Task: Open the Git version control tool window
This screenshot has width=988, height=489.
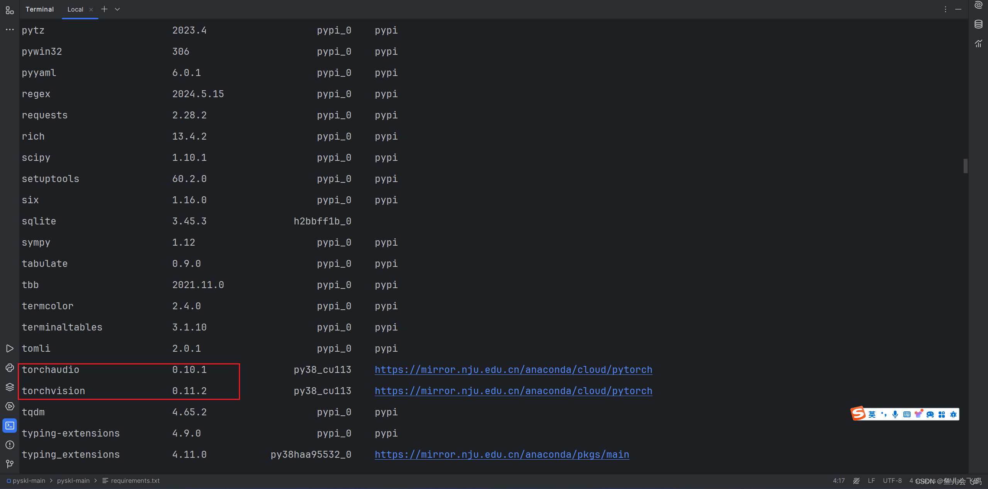Action: [10, 464]
